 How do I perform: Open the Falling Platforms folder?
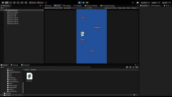pos(14,72)
